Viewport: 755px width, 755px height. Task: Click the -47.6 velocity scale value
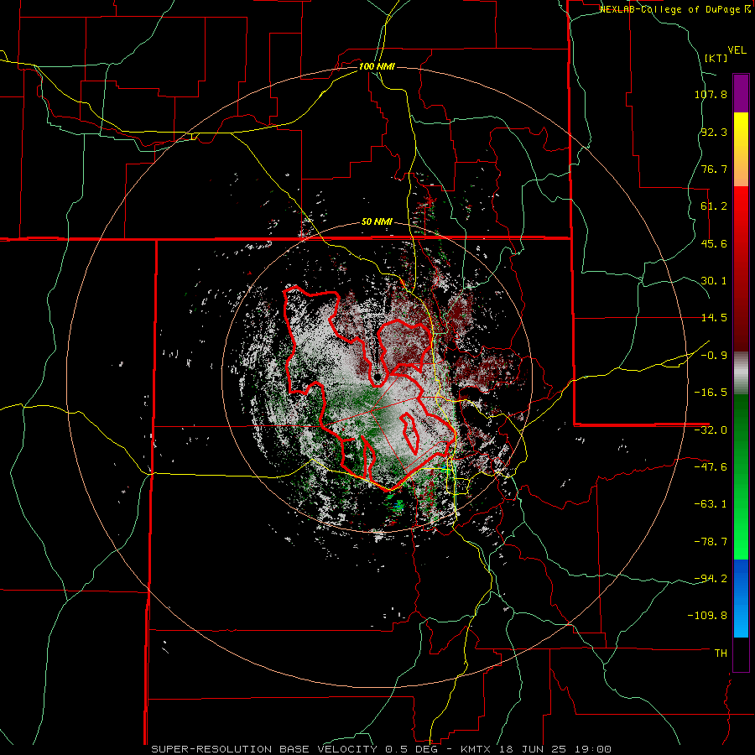(711, 467)
